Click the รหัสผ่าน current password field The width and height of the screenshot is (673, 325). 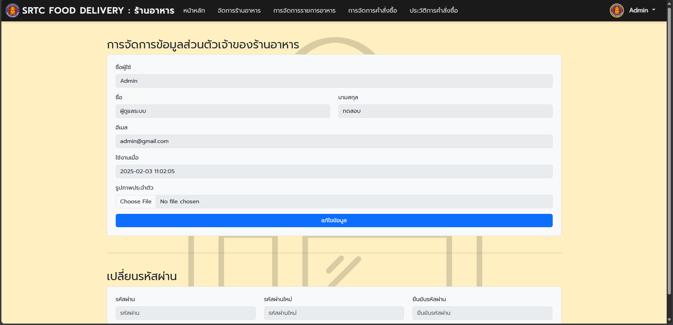185,313
